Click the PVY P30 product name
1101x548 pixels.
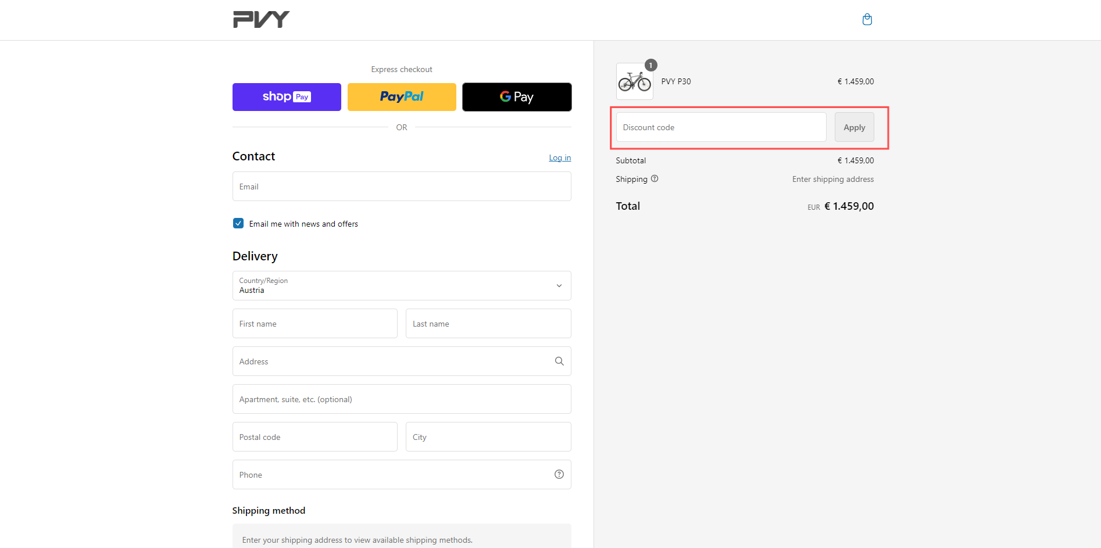pos(676,81)
